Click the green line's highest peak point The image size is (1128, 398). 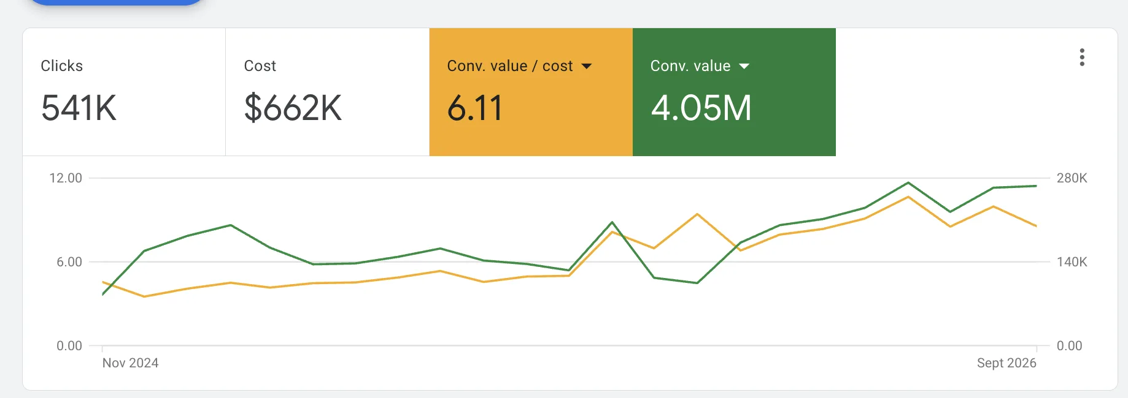click(908, 182)
